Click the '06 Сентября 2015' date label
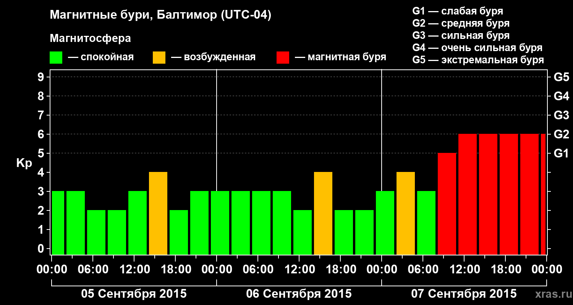The width and height of the screenshot is (573, 305). (299, 294)
